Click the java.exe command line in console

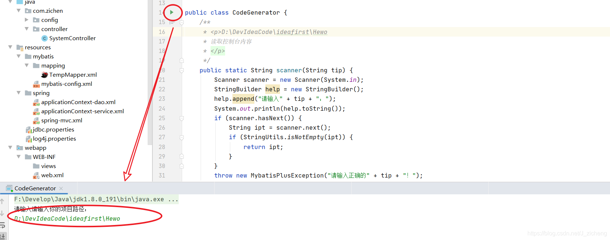tap(96, 199)
